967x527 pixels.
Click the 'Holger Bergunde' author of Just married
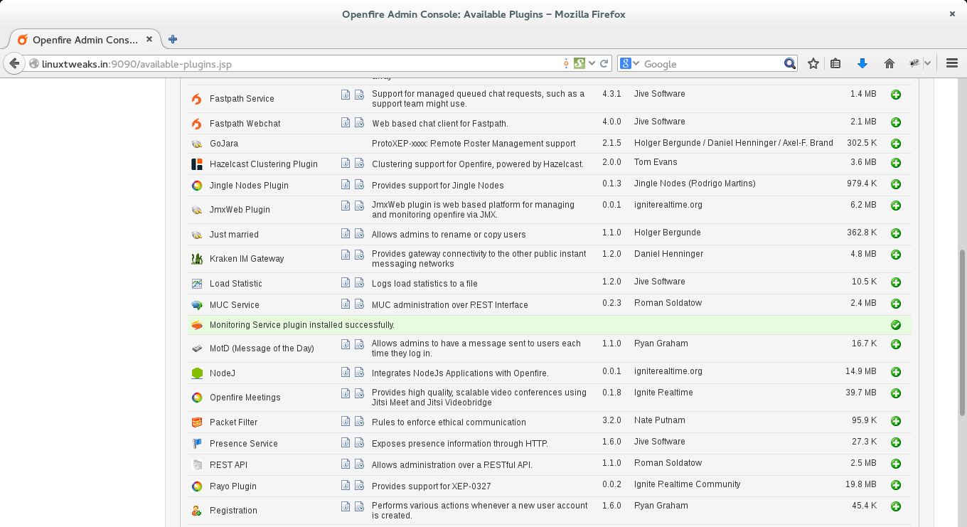(x=667, y=233)
